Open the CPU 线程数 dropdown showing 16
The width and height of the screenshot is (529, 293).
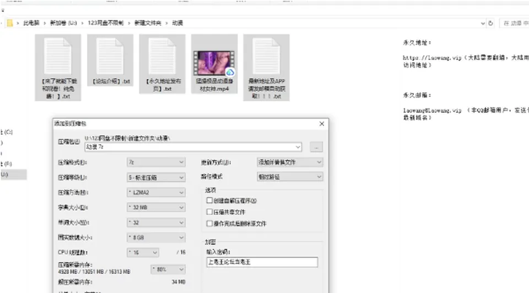(143, 252)
